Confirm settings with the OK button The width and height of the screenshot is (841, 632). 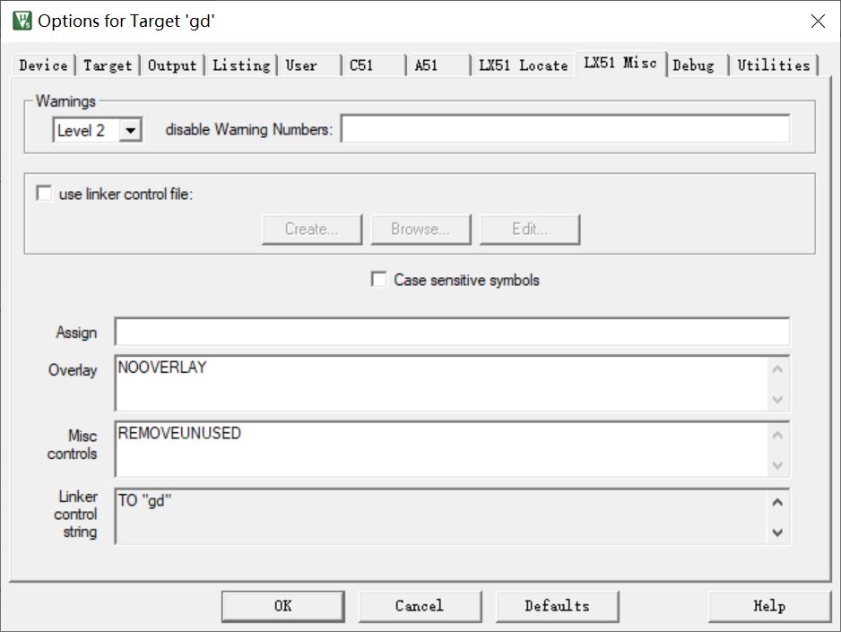pyautogui.click(x=283, y=606)
